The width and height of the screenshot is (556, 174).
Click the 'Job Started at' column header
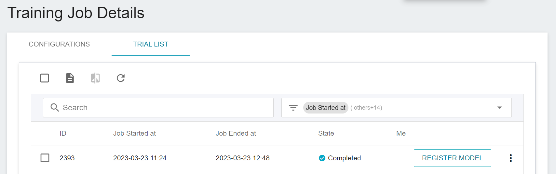click(x=134, y=133)
